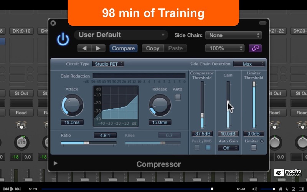The image size is (307, 192).
Task: Enable the Limiter checkbox
Action: click(x=254, y=147)
